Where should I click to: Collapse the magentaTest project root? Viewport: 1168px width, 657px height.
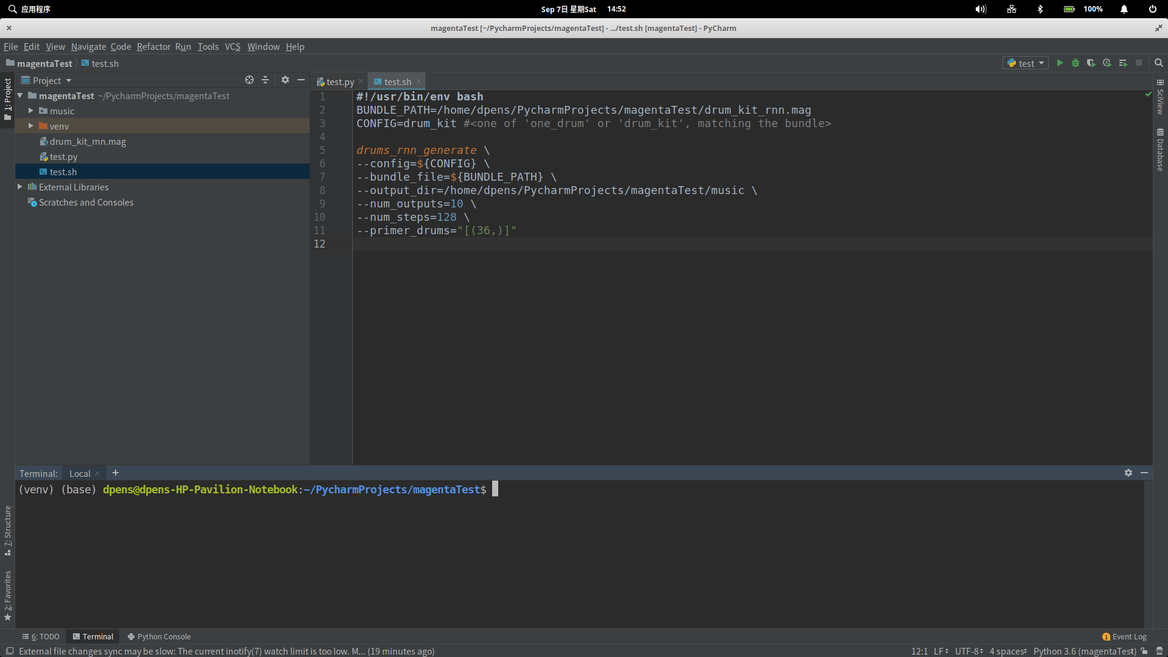point(20,96)
